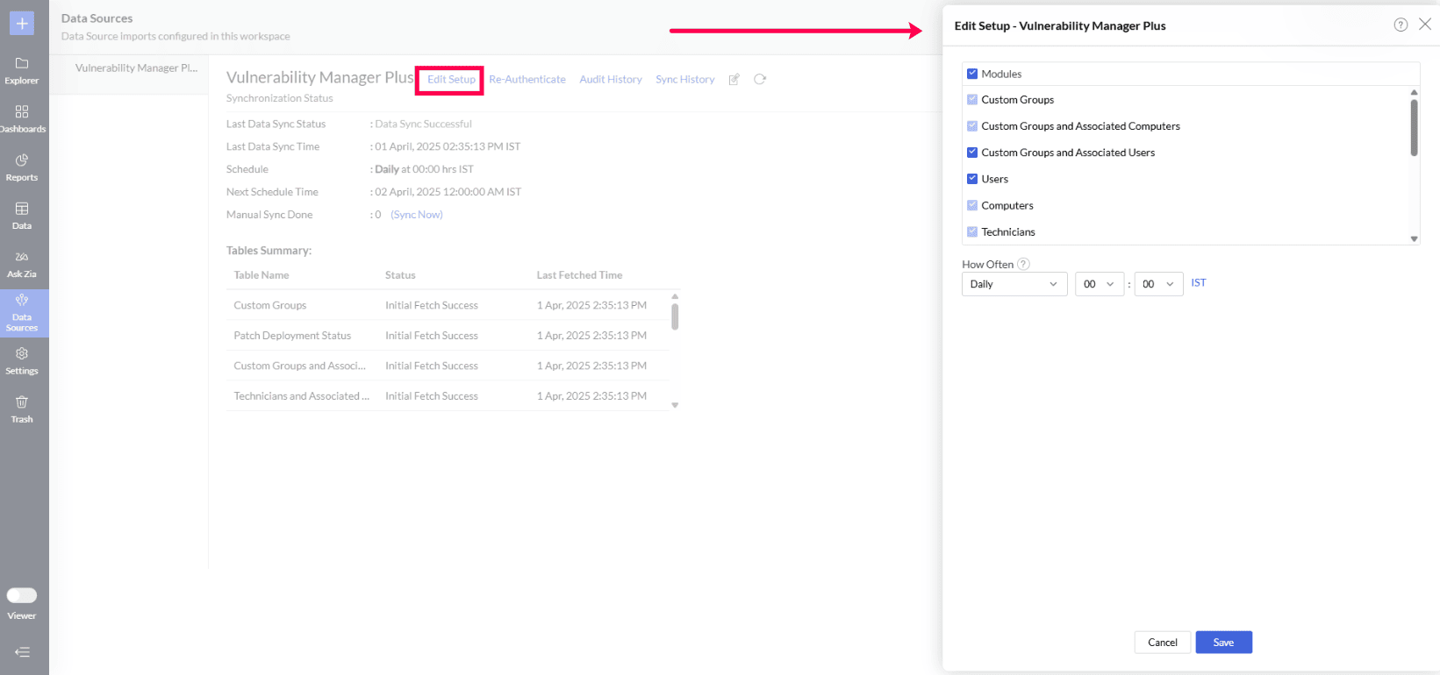Open Reports from the sidebar
Screen dimensions: 1440x675
coord(22,167)
